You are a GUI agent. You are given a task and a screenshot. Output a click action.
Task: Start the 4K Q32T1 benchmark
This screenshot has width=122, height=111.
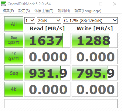point(14,57)
